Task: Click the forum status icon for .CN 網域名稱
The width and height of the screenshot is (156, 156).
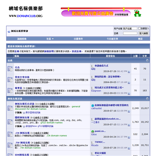Action: click(x=10, y=134)
